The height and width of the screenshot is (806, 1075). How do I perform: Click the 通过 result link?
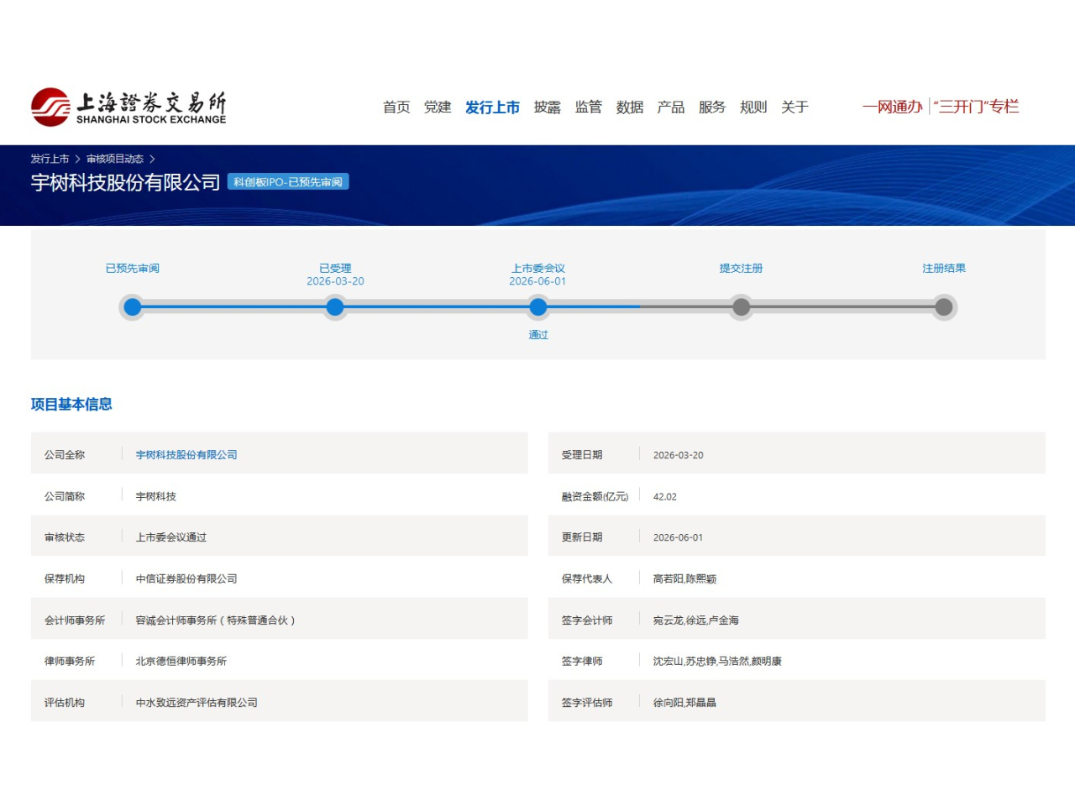[538, 335]
